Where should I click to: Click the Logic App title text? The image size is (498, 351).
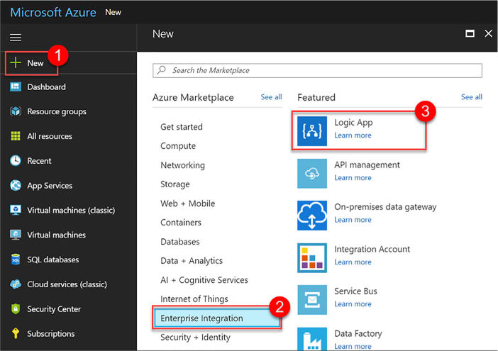[353, 123]
